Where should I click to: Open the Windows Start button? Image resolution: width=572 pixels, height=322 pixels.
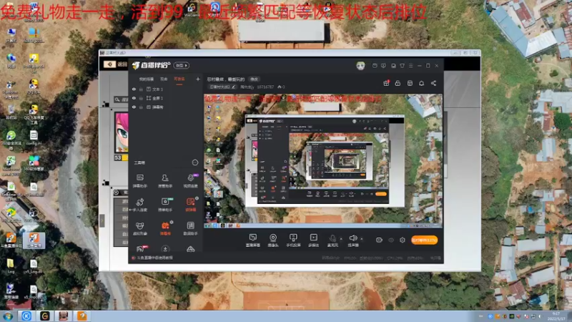(x=8, y=316)
